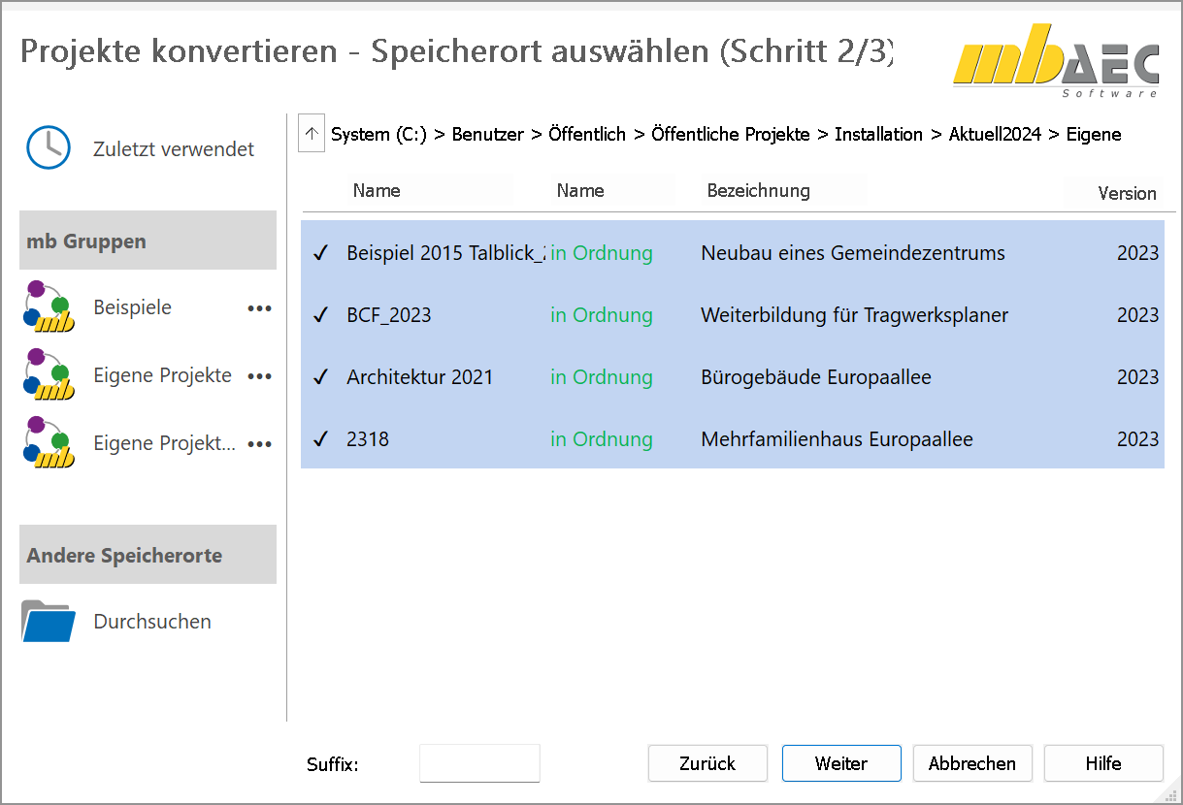Navigate to Öffentliche Projekte in breadcrumb path
This screenshot has width=1183, height=805.
[x=730, y=135]
